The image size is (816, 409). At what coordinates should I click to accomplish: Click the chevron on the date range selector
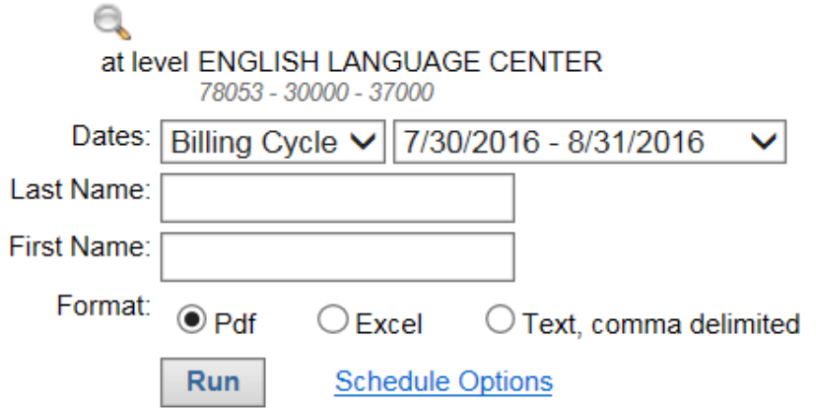[x=763, y=142]
